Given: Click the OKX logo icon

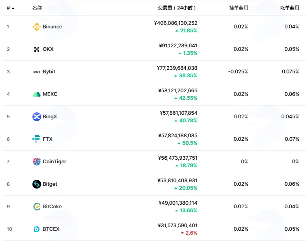Looking at the screenshot, I should pos(36,49).
